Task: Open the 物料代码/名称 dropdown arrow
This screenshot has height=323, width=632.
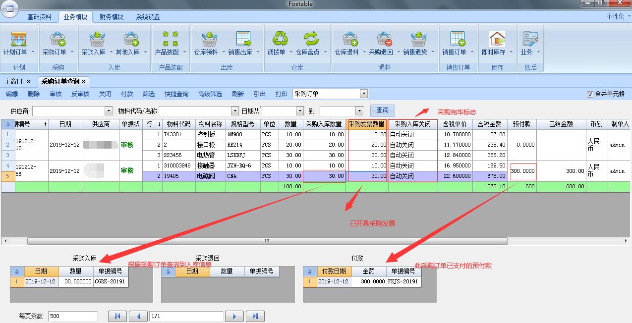Action: (x=234, y=111)
